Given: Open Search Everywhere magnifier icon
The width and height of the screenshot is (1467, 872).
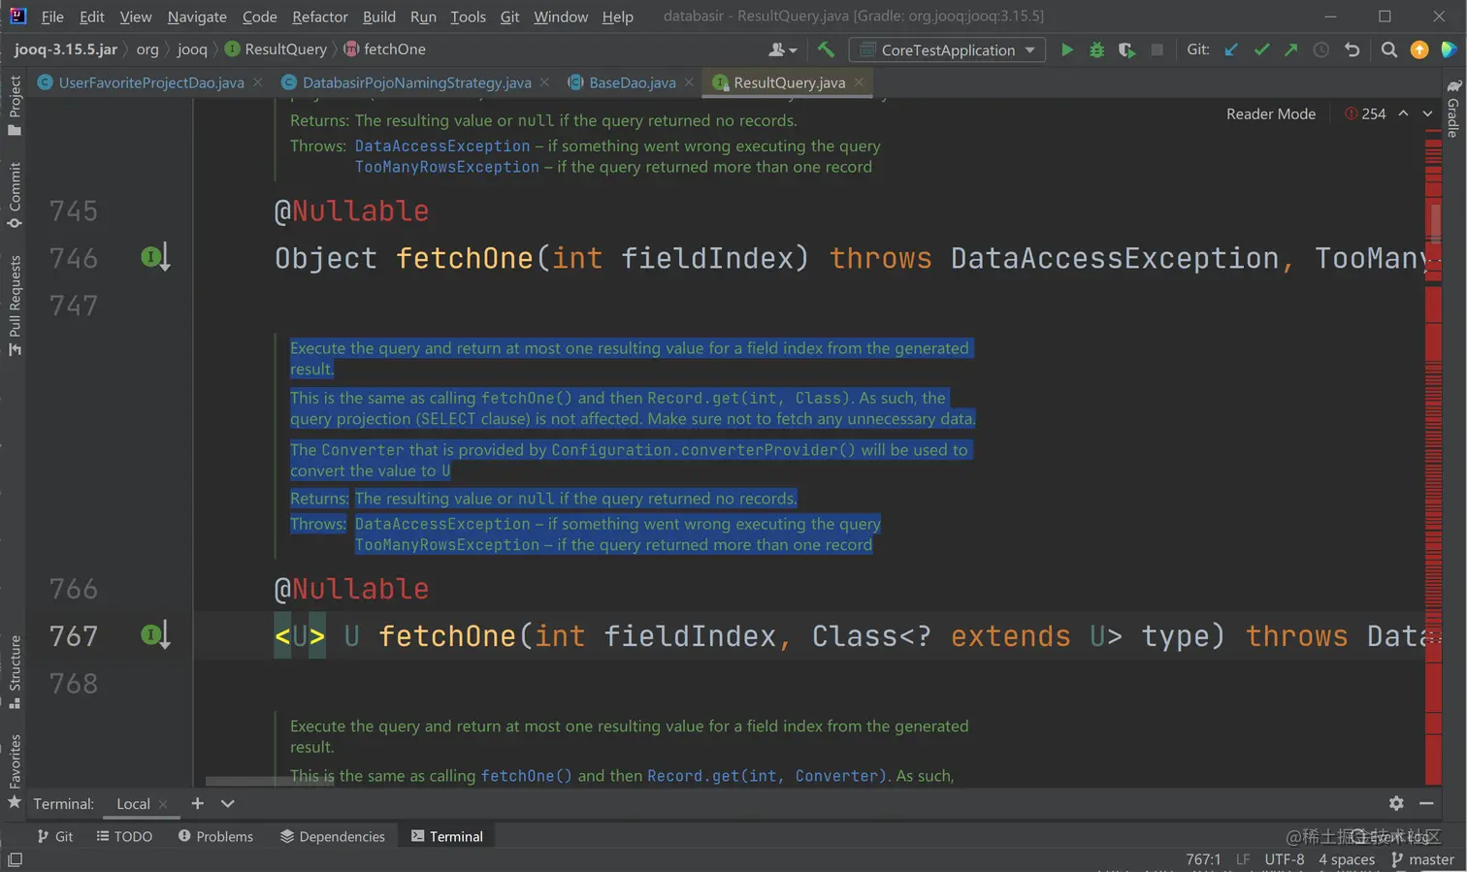Looking at the screenshot, I should coord(1389,49).
